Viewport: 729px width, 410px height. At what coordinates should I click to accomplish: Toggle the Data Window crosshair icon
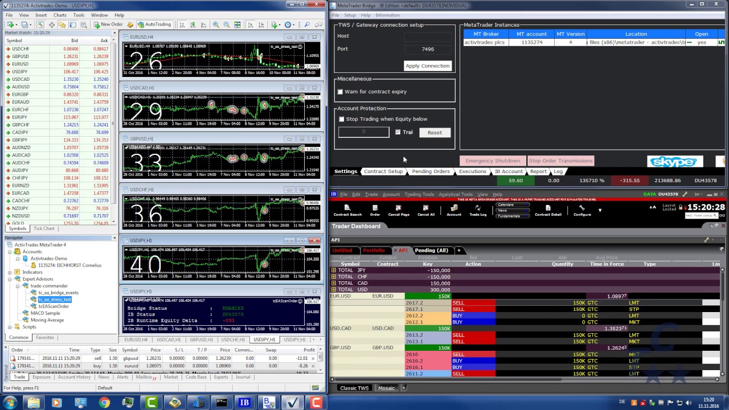(x=51, y=24)
